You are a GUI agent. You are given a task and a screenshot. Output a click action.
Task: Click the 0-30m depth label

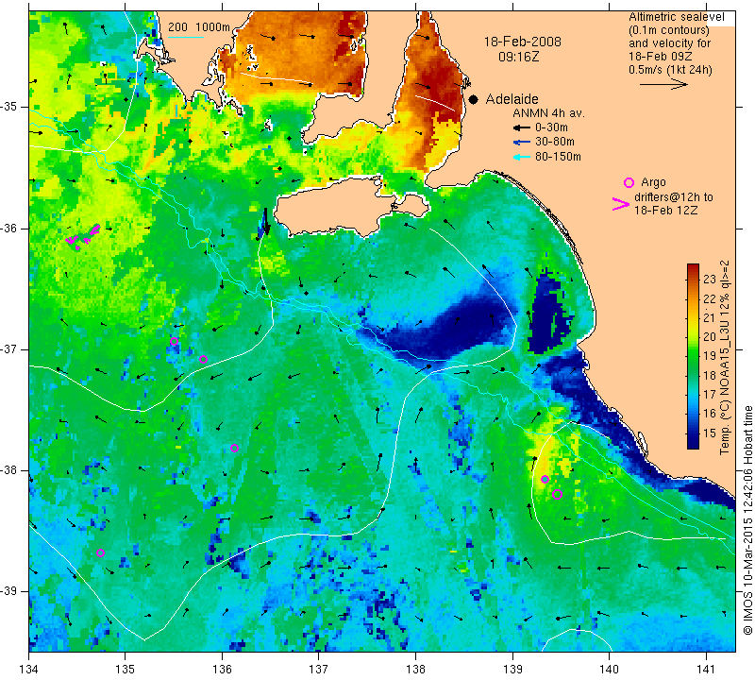click(x=551, y=127)
